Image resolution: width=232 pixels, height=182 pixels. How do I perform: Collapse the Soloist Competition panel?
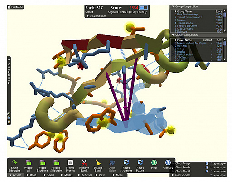(173, 35)
